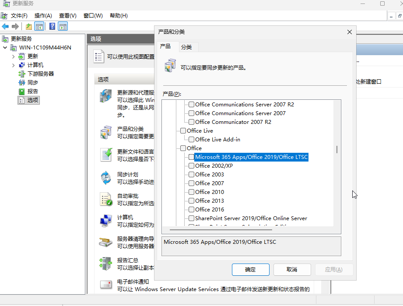Expand the 计算机 tree node

pos(14,65)
